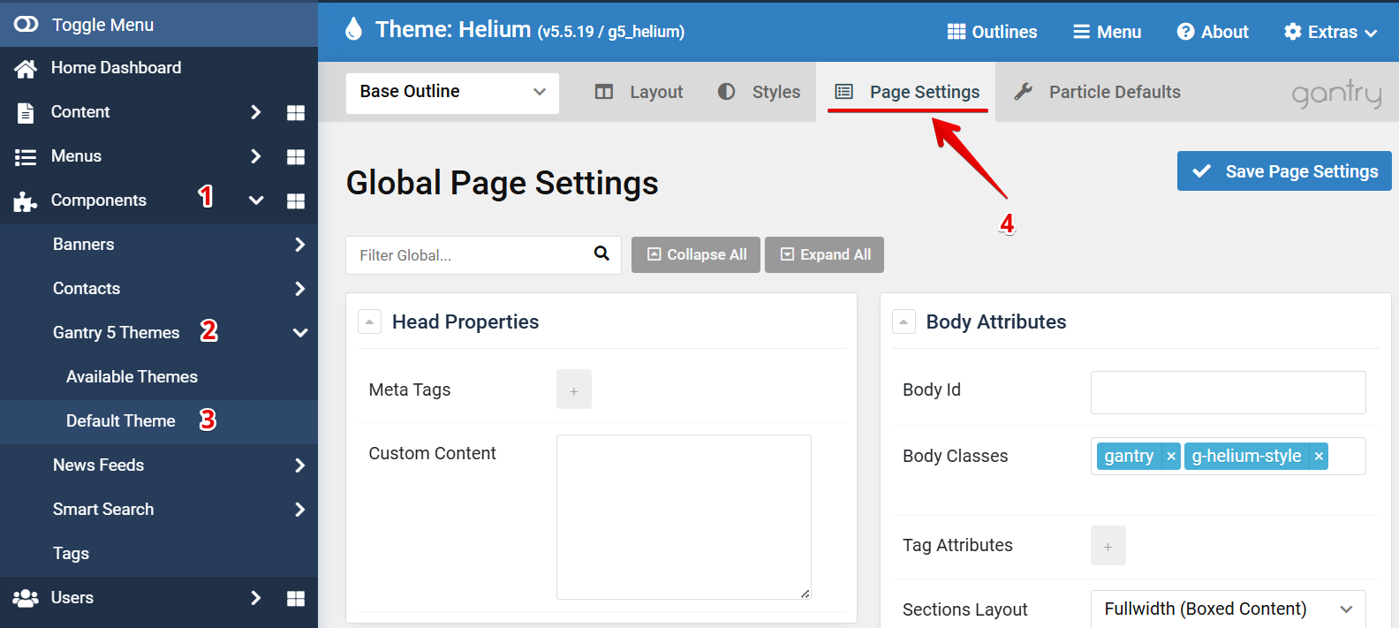Open News Feeds in the sidebar
This screenshot has height=628, width=1399.
(x=98, y=465)
